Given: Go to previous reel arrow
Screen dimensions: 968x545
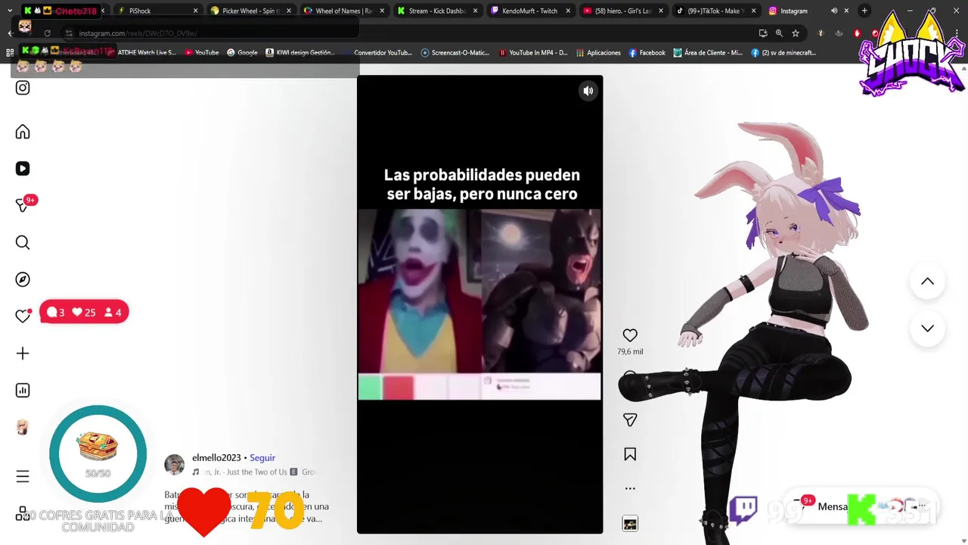Looking at the screenshot, I should click(927, 282).
